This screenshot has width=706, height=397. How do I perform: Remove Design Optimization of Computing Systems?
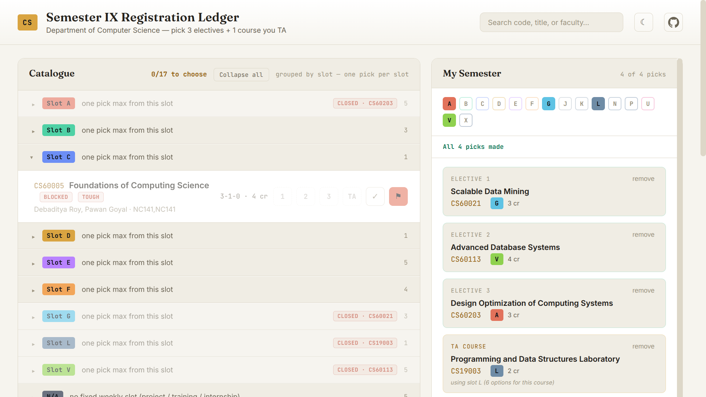[x=643, y=290]
